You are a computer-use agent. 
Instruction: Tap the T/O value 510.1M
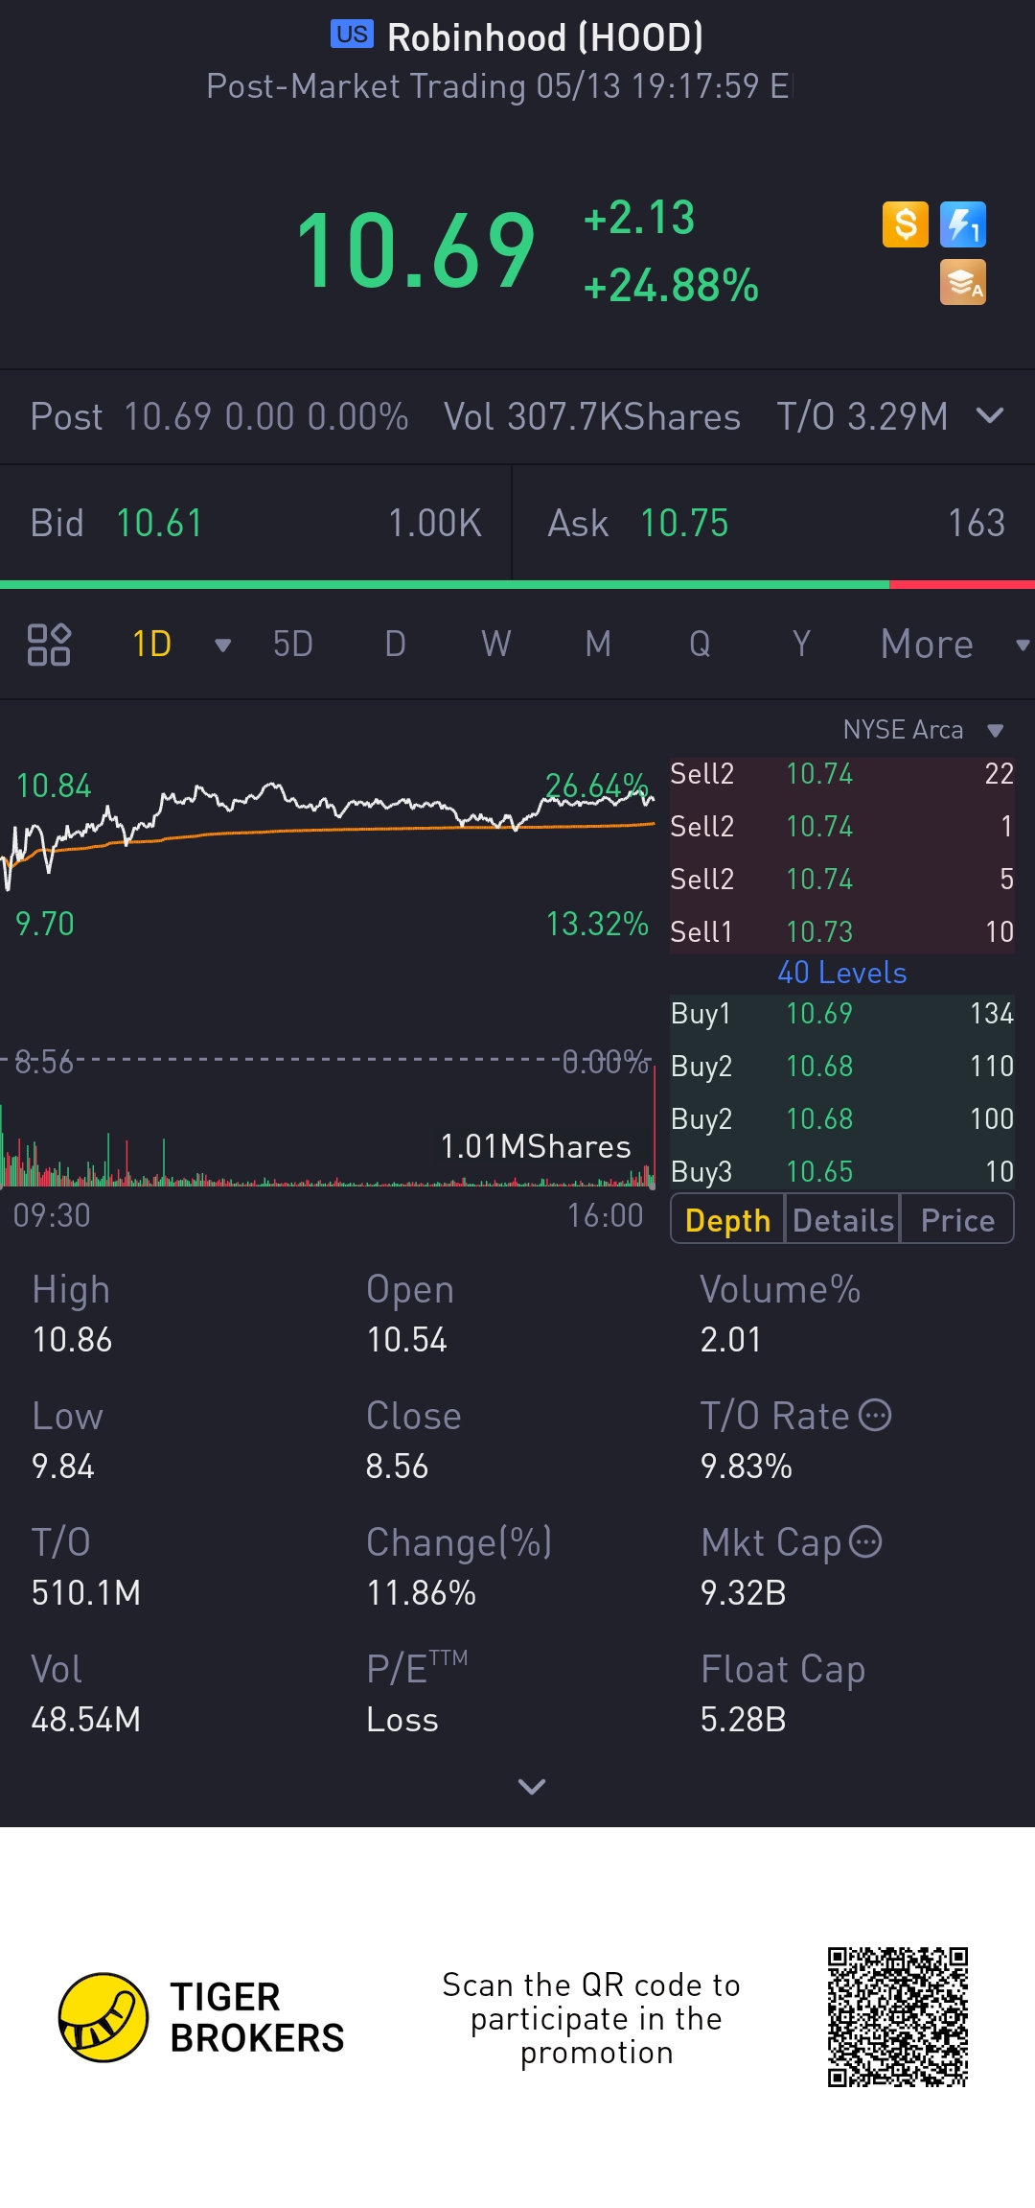[86, 1593]
